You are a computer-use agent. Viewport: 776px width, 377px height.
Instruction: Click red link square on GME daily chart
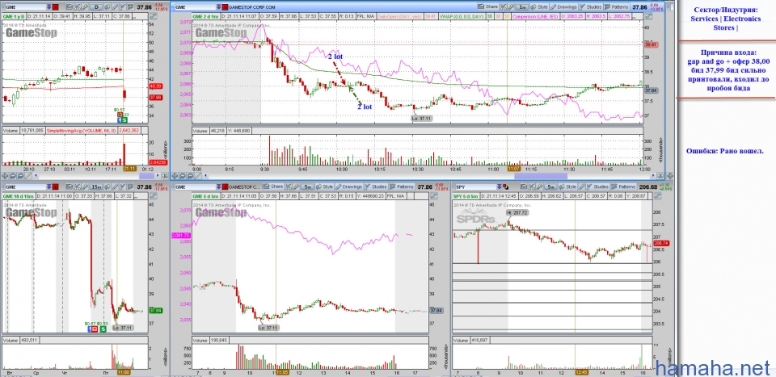[56, 7]
